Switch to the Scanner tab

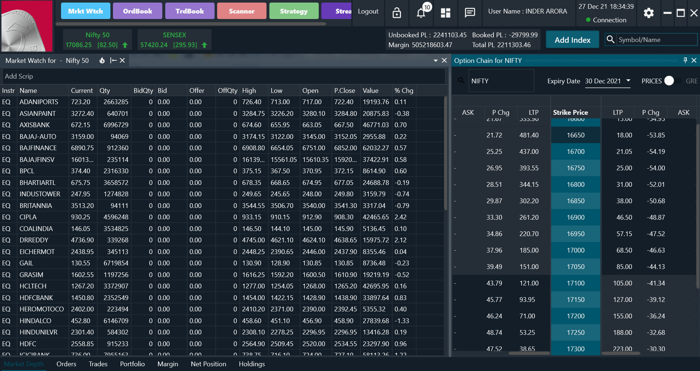[242, 11]
